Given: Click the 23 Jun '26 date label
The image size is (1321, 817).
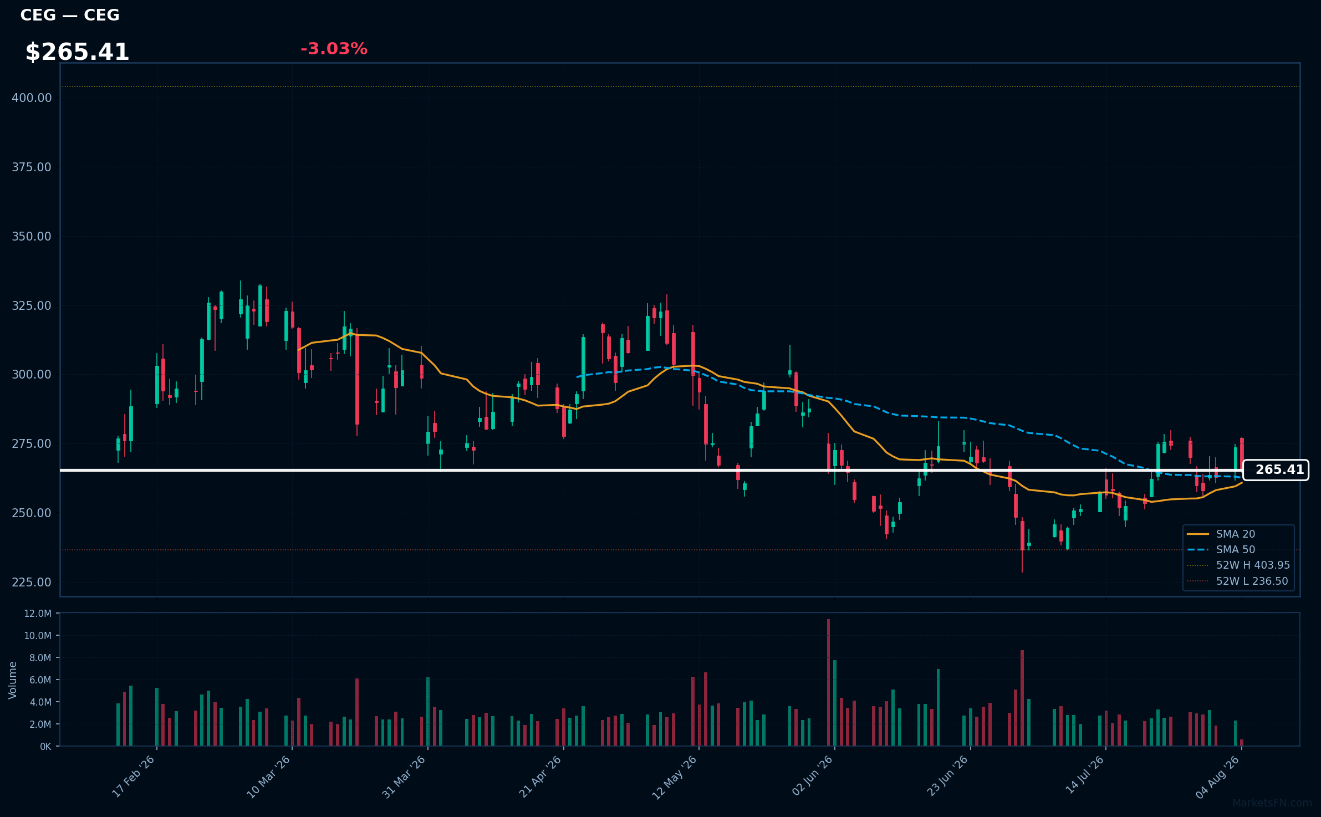Looking at the screenshot, I should coord(947,777).
